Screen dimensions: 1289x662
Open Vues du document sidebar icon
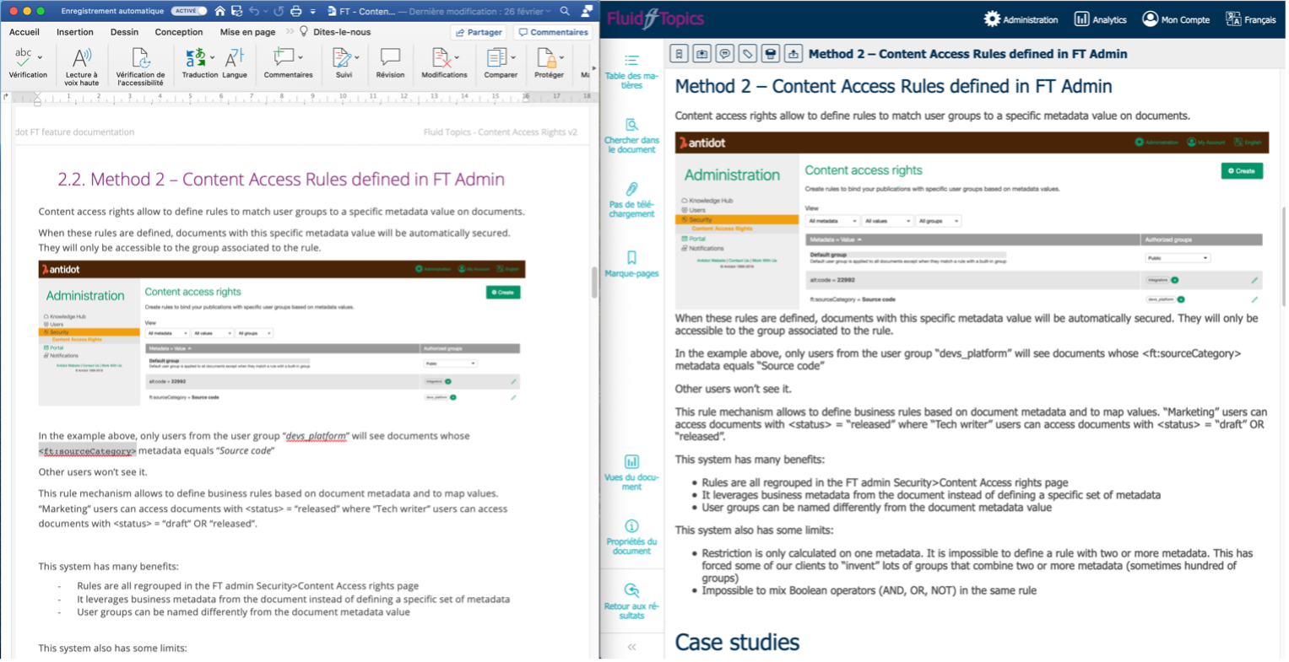point(631,472)
